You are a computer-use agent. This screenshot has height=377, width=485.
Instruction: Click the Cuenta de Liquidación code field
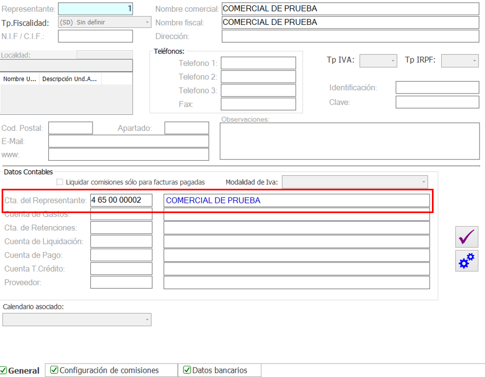[x=121, y=241]
